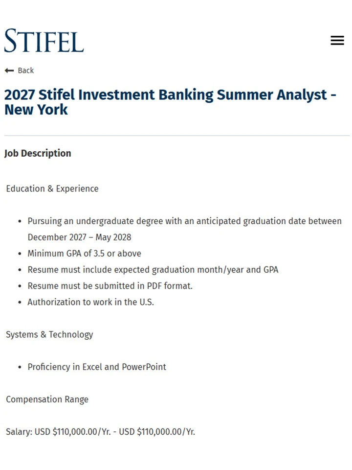
Task: Click the divider line under the job title
Action: point(177,136)
